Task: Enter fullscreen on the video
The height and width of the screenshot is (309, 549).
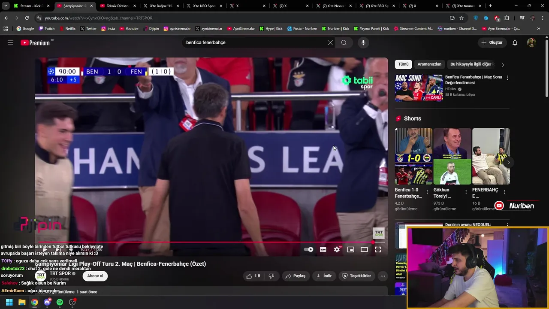Action: (x=378, y=249)
